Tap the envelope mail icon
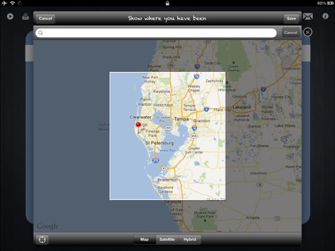This screenshot has width=335, height=251. [x=308, y=17]
